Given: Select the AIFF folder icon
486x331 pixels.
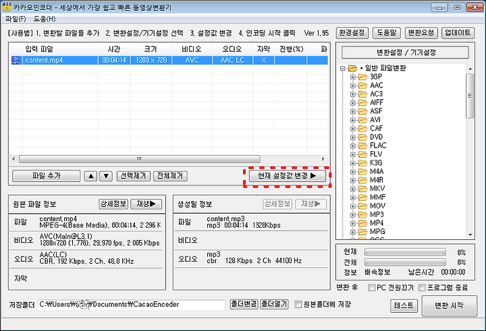Looking at the screenshot, I should point(362,102).
